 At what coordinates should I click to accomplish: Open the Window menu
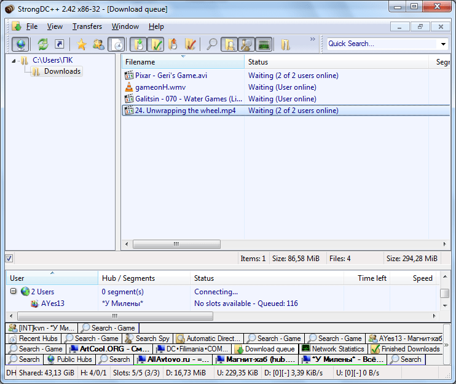pyautogui.click(x=125, y=26)
